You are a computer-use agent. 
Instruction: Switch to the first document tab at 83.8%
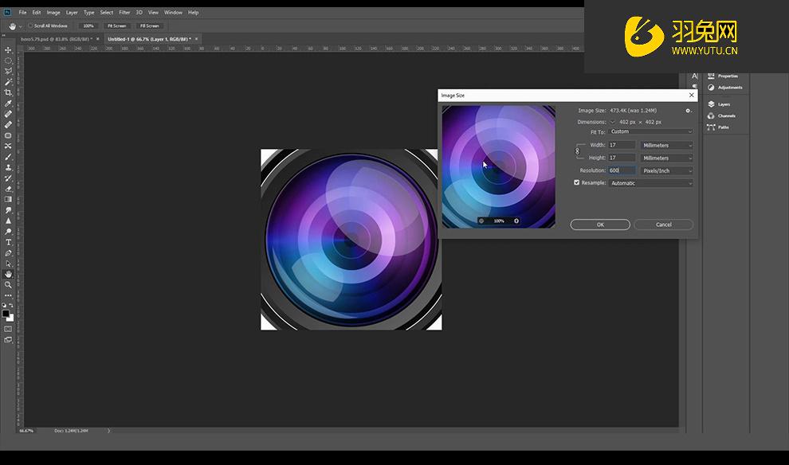[x=54, y=38]
